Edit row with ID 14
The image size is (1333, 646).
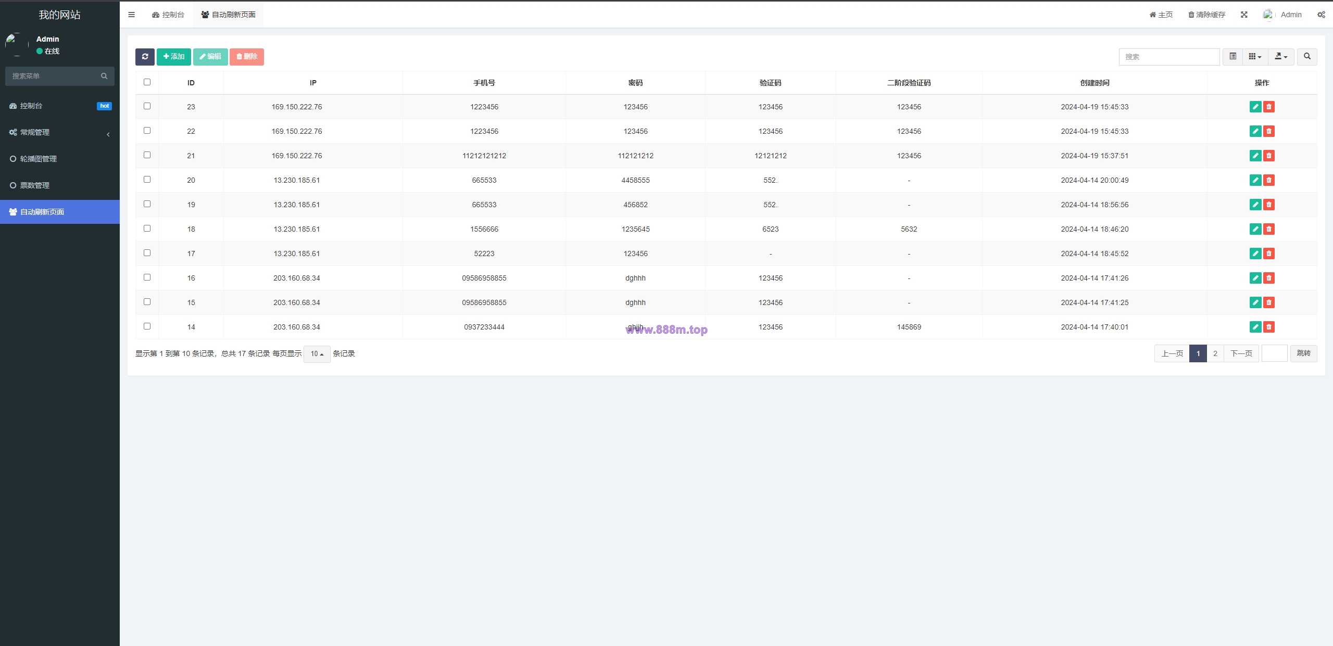click(x=1255, y=327)
